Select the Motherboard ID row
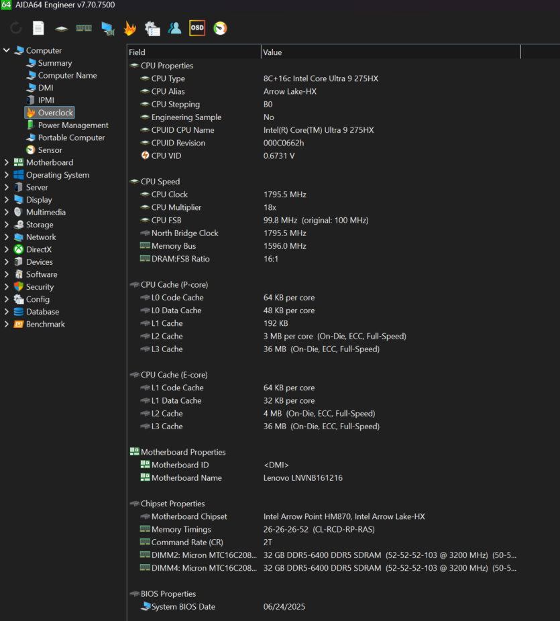560x621 pixels. point(324,465)
